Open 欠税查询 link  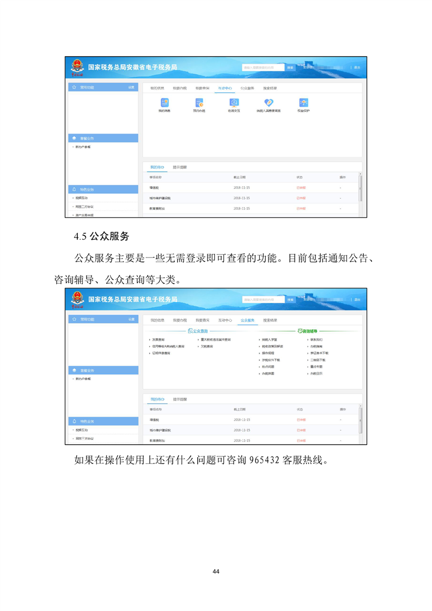coord(206,346)
